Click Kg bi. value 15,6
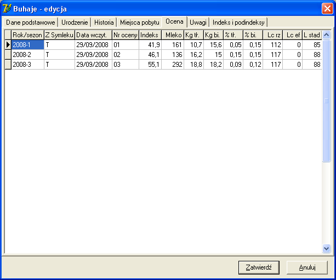Viewport: 336px width, 280px height. [213, 45]
